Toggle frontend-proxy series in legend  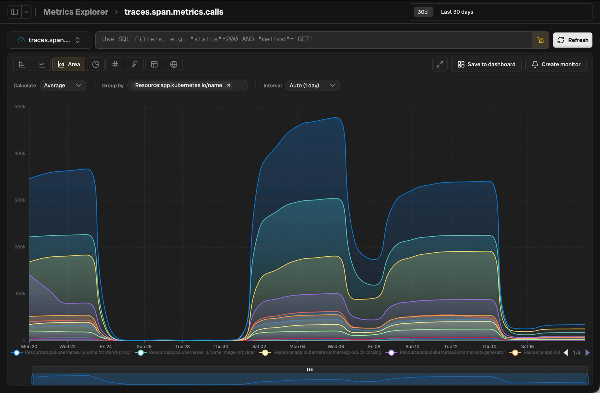71,352
